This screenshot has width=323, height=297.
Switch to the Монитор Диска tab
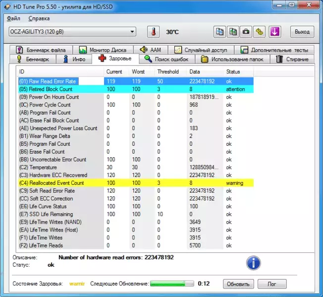103,50
